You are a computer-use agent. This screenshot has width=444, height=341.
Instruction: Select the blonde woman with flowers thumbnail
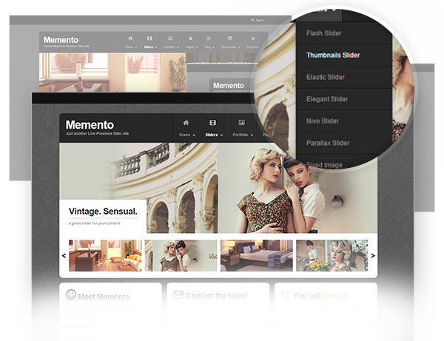coord(332,255)
